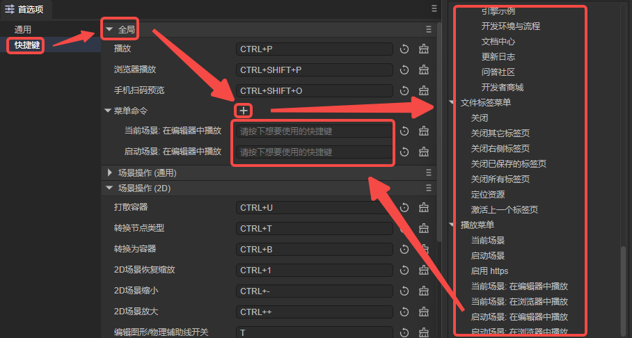
Task: Clear the 打散容器 shortcut binding
Action: click(x=422, y=208)
